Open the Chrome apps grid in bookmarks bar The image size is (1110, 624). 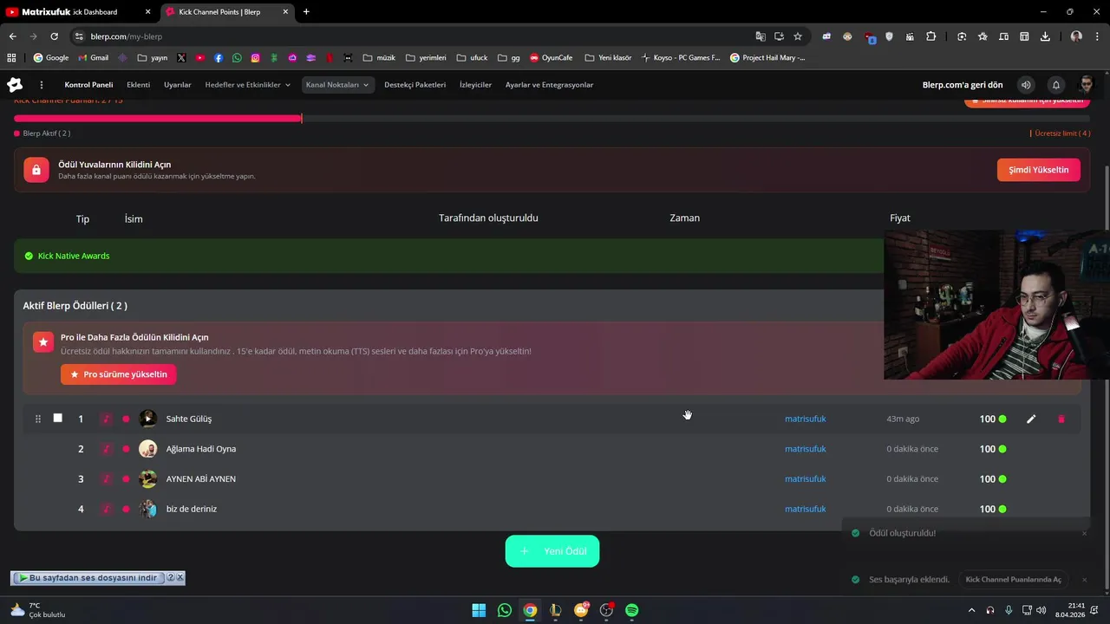(x=11, y=58)
